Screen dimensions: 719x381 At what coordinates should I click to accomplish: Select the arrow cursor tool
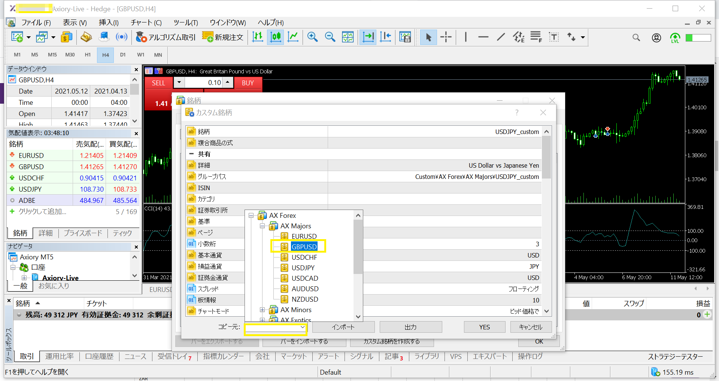tap(428, 37)
